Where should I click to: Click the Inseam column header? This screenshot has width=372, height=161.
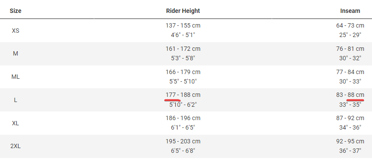[x=350, y=11]
